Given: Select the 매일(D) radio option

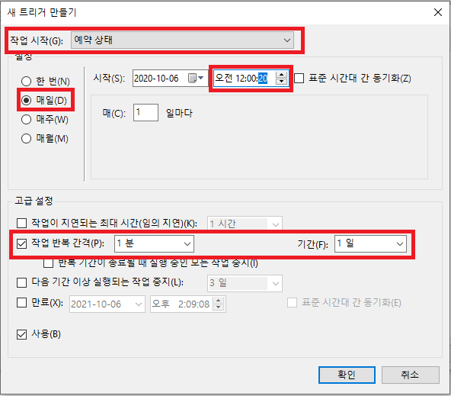Looking at the screenshot, I should point(26,100).
